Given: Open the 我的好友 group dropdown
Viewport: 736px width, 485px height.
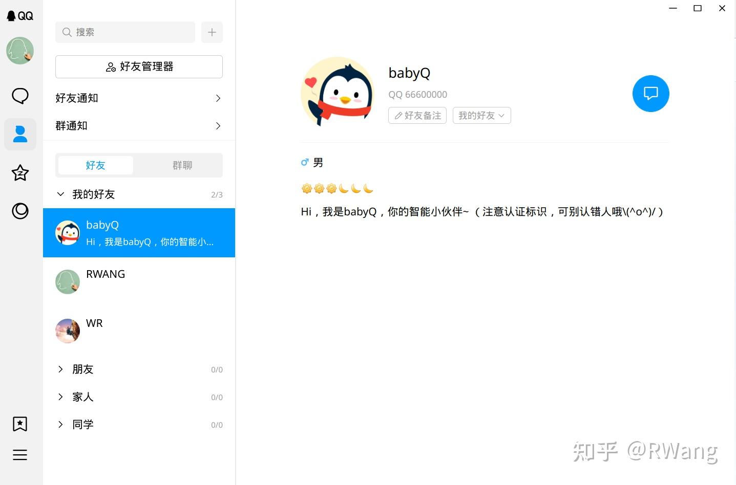Looking at the screenshot, I should pos(481,115).
